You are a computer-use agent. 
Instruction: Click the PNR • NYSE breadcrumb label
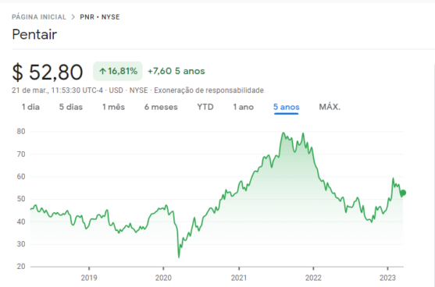pos(100,17)
